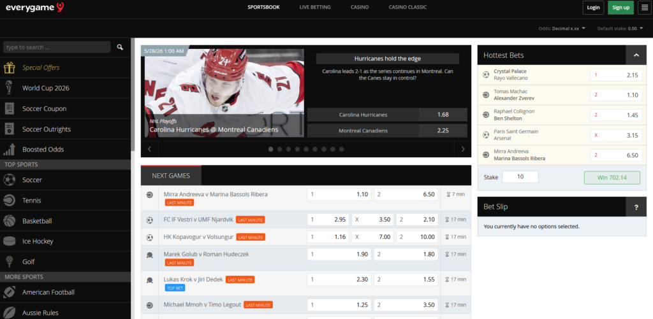Image resolution: width=653 pixels, height=319 pixels.
Task: Click soccer icon beside Crystal Palace hottest bet
Action: coord(485,75)
